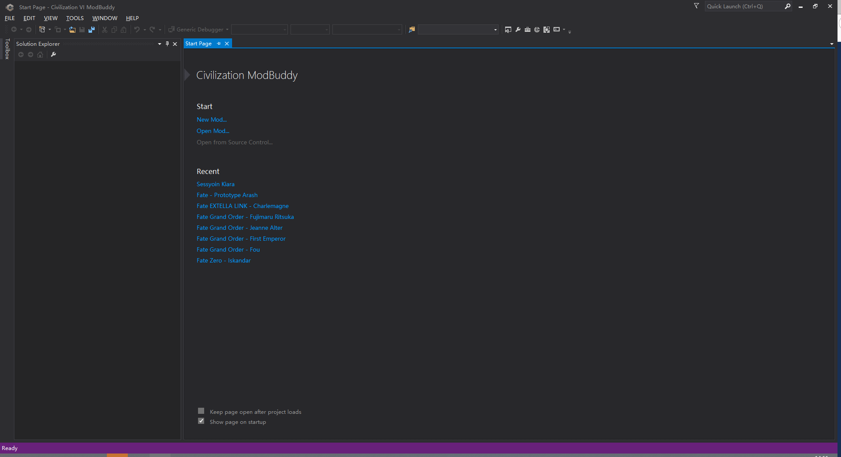Click the Solution Explorer Back arrow
Viewport: 841px width, 457px height.
[x=21, y=55]
